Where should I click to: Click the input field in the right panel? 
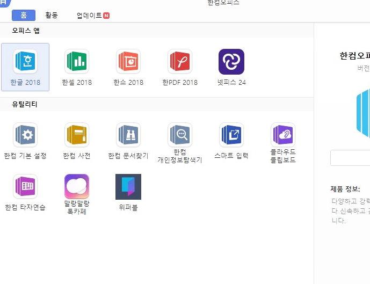350,157
